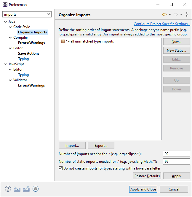Click the Remove button
This screenshot has height=197, width=192.
tap(177, 68)
